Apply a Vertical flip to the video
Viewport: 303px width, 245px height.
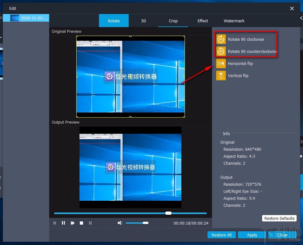click(221, 76)
